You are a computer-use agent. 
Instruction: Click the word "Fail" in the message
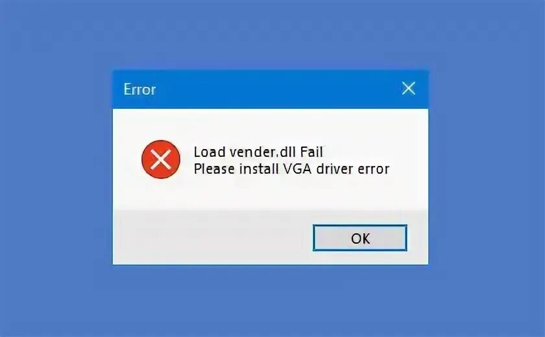click(312, 152)
